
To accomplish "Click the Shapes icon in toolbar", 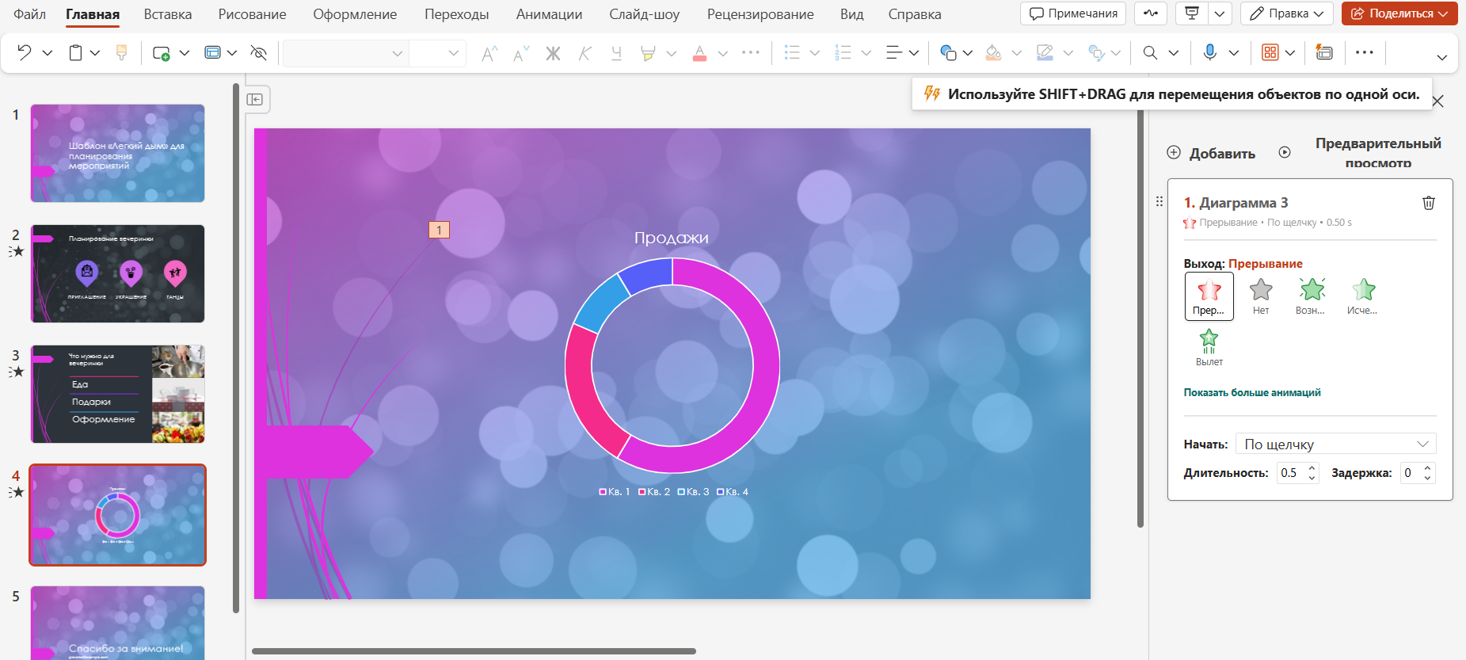I will click(x=947, y=52).
